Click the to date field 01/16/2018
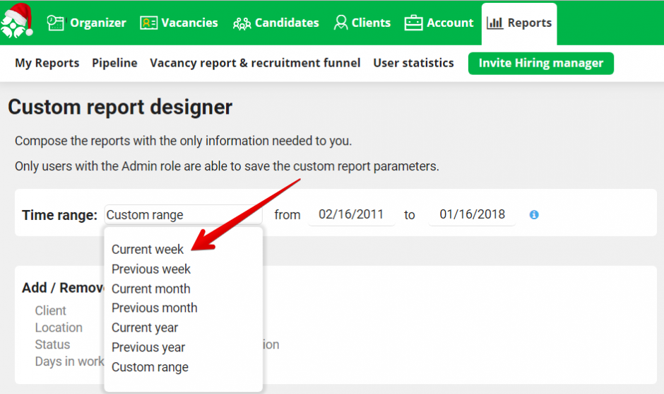Image resolution: width=664 pixels, height=394 pixels. coord(472,214)
